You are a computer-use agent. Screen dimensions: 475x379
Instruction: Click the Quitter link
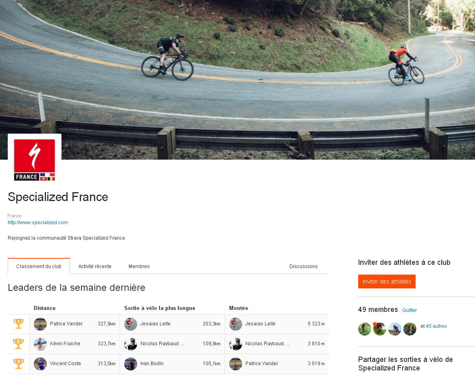pyautogui.click(x=409, y=310)
